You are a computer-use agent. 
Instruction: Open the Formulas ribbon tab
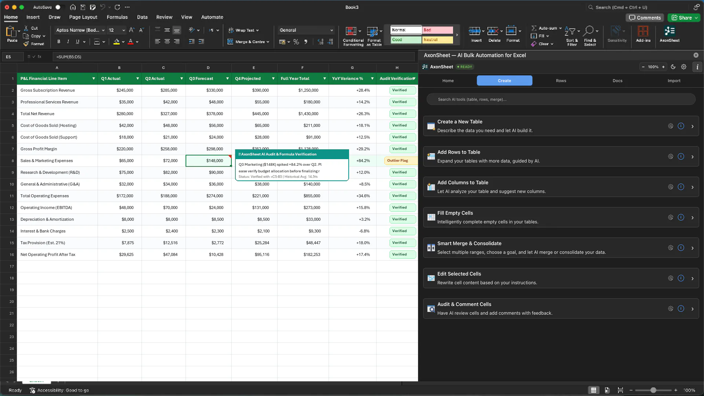(x=117, y=17)
